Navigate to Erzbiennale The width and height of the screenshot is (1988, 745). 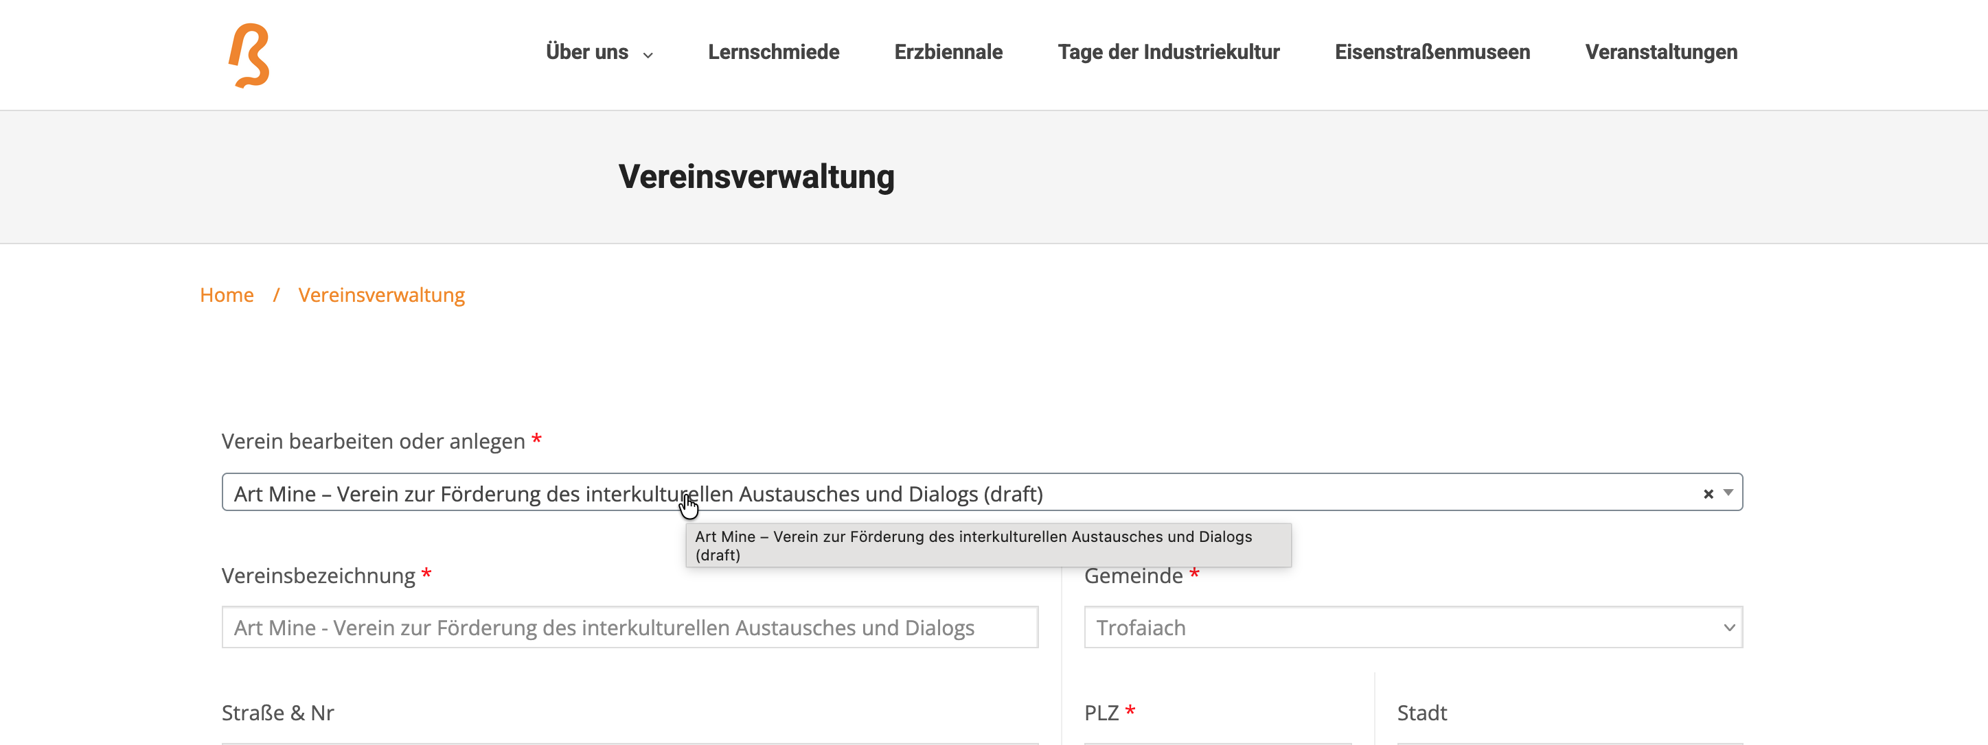point(948,52)
